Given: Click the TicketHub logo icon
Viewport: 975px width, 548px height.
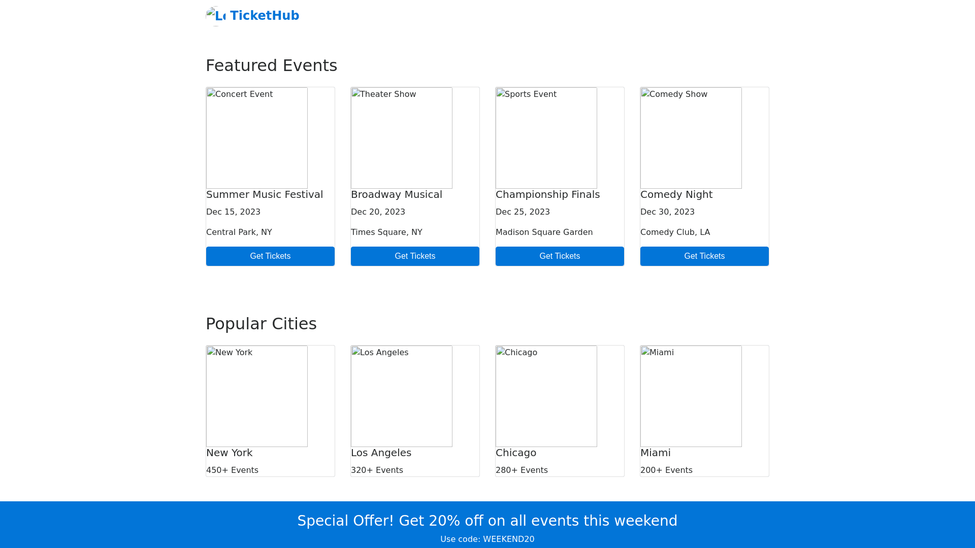Looking at the screenshot, I should tap(216, 16).
